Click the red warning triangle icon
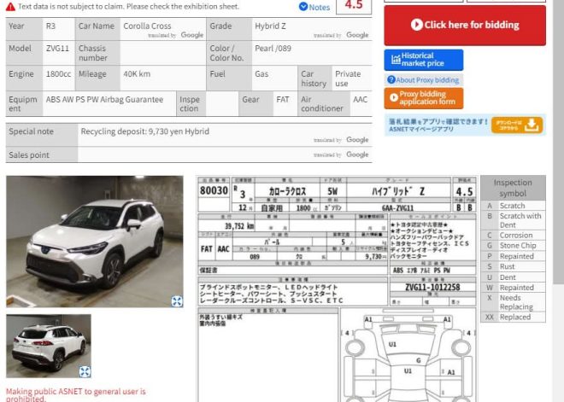 pyautogui.click(x=10, y=7)
